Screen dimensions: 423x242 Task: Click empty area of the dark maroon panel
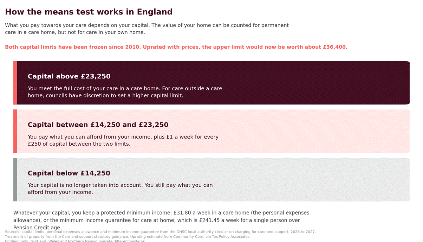pyautogui.click(x=316, y=83)
